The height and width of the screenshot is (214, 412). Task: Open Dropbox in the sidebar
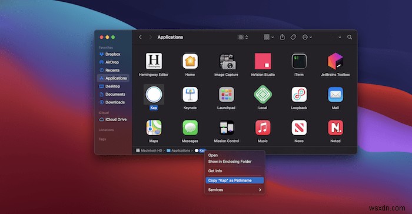point(113,54)
